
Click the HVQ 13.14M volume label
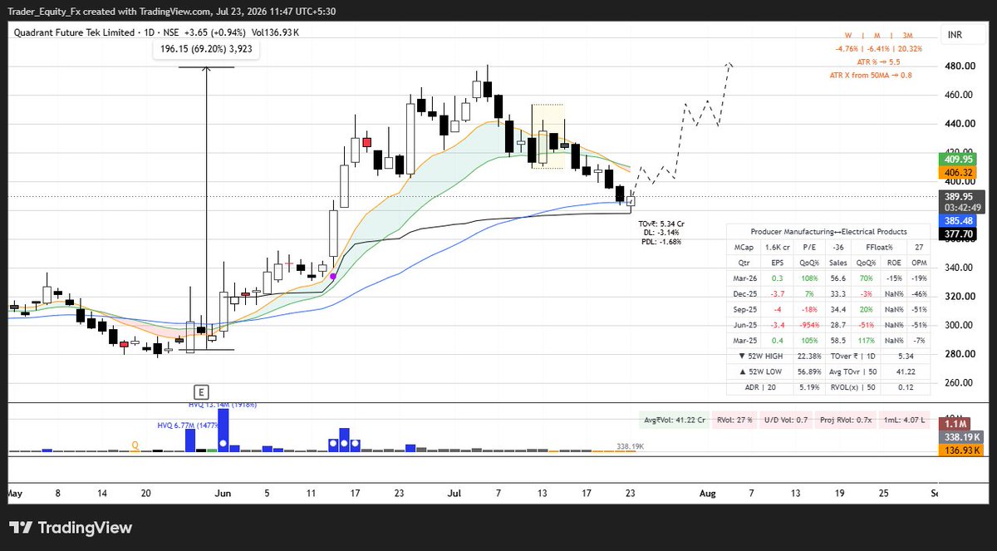coord(221,406)
